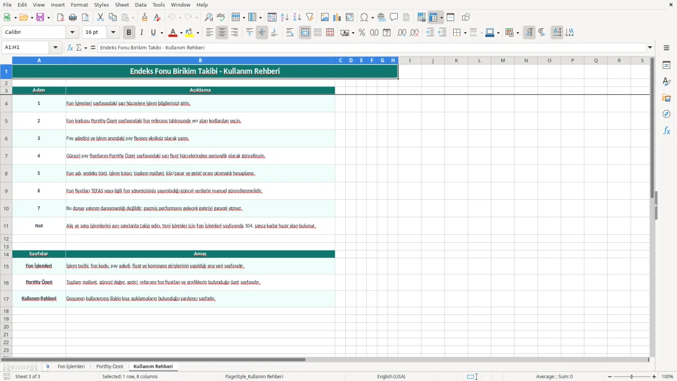Click the Clear Direct Formatting icon
This screenshot has width=677, height=381.
tap(157, 17)
